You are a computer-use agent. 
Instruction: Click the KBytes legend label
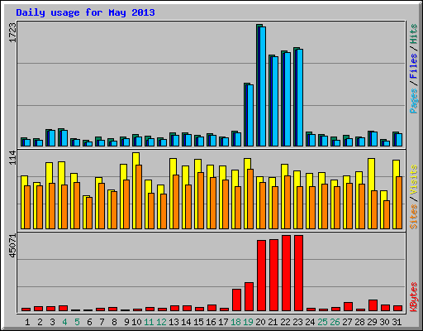[413, 297]
